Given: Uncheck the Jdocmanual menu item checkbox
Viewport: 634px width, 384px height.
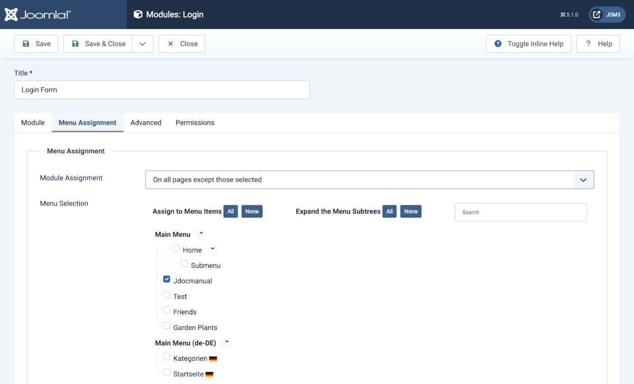Looking at the screenshot, I should 167,279.
